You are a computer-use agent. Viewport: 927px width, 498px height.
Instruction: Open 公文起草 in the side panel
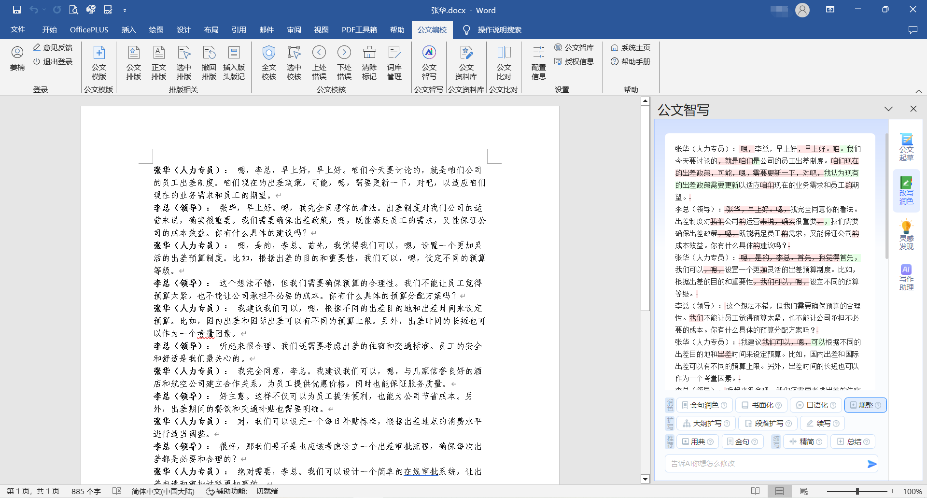click(906, 147)
